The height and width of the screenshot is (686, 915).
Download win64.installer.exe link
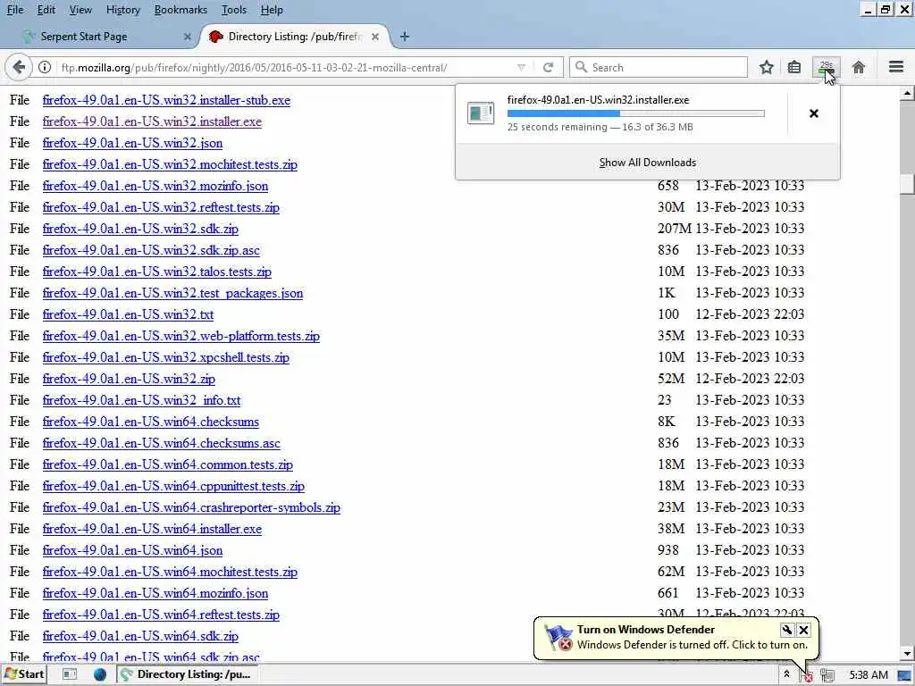pos(152,529)
